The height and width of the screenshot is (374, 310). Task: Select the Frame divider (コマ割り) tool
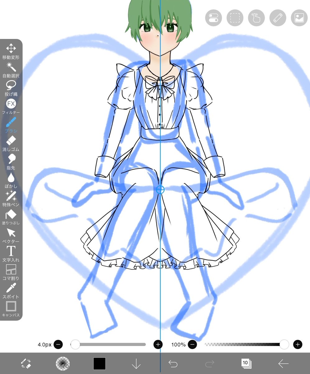[11, 272]
